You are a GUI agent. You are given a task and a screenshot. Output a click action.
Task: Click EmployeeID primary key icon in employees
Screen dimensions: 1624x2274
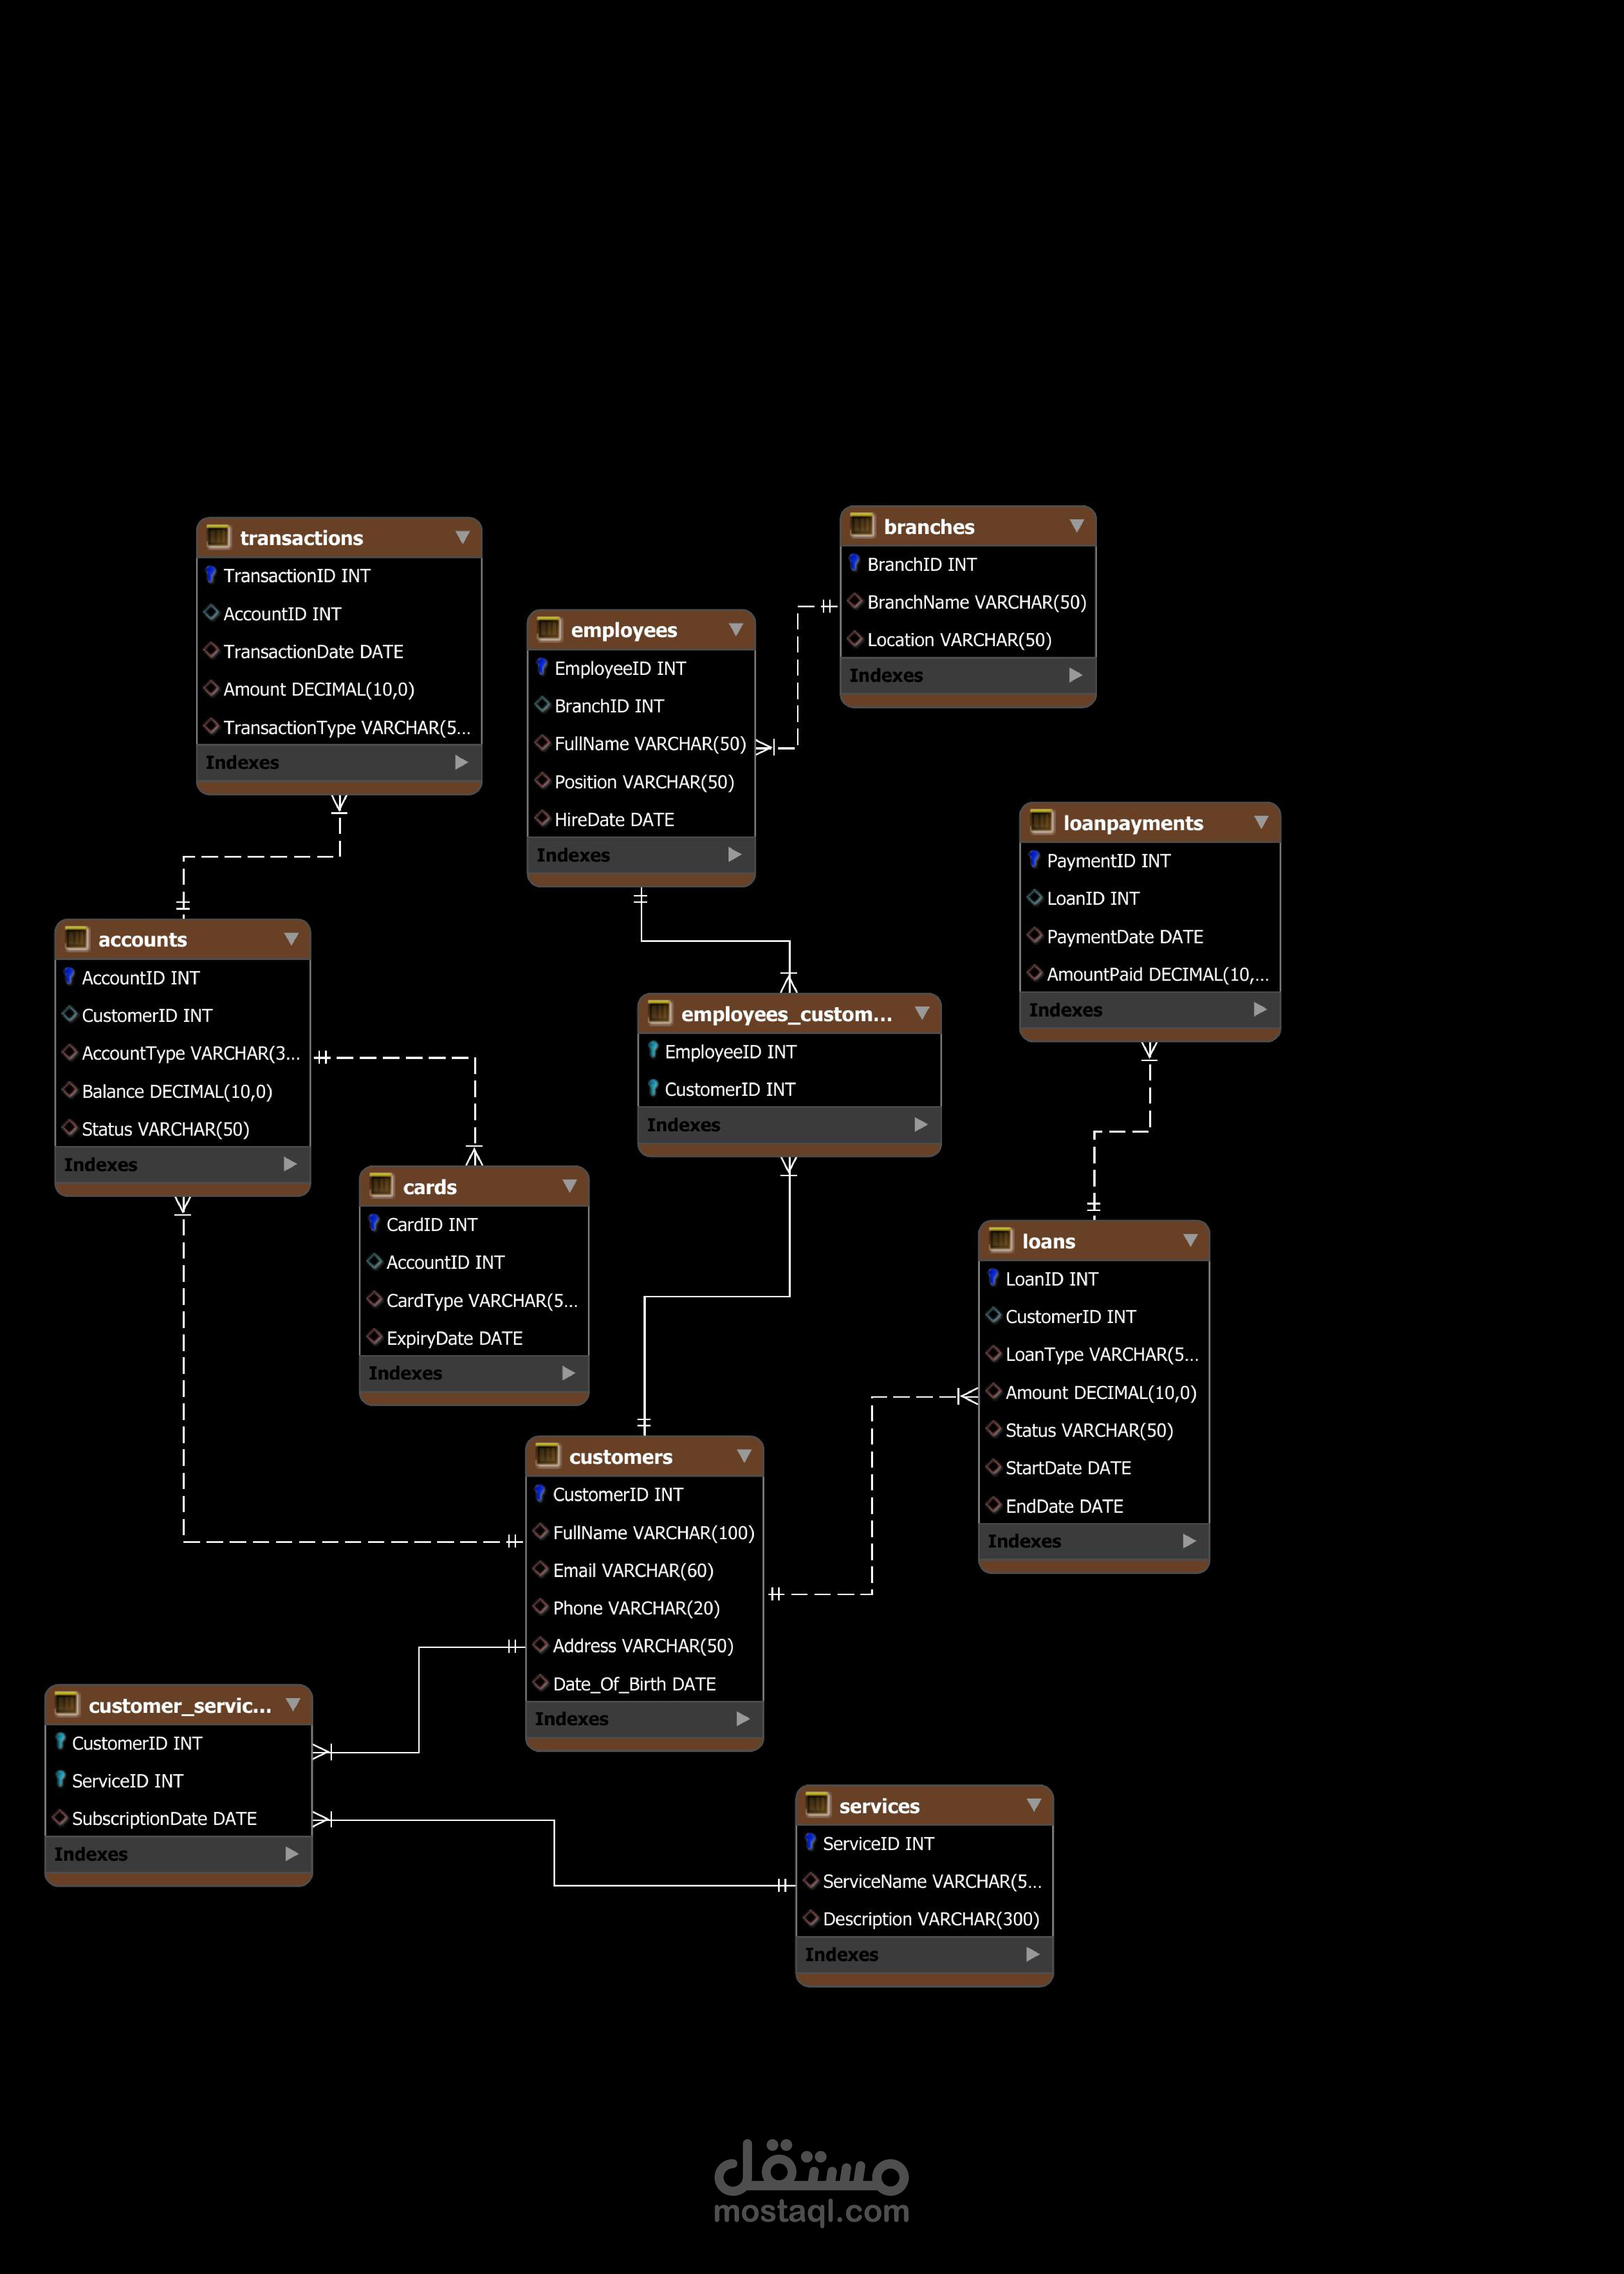pos(542,667)
